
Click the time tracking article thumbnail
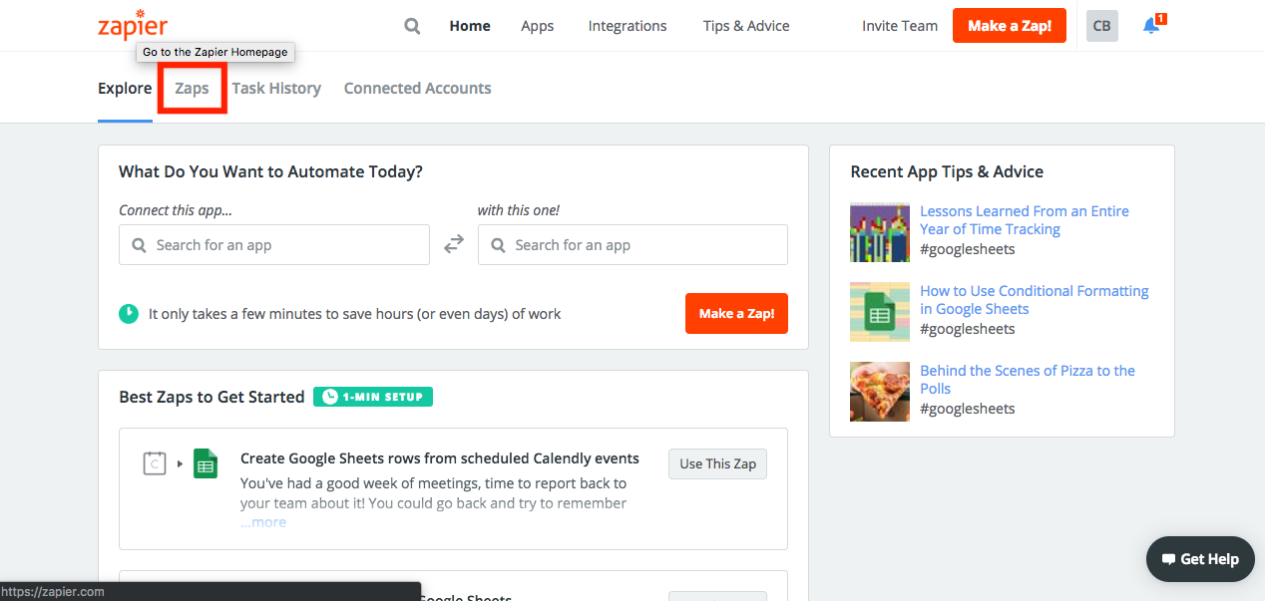(x=880, y=232)
